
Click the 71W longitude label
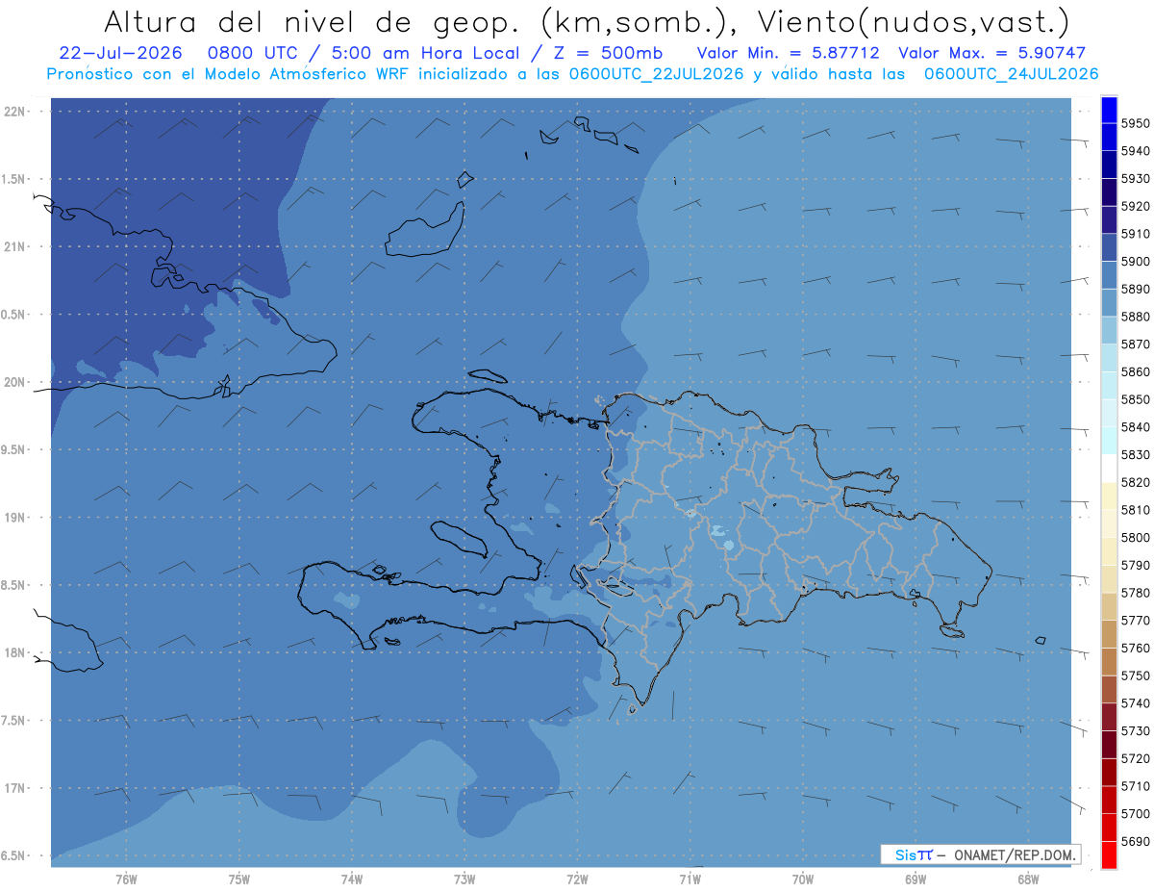pos(690,879)
